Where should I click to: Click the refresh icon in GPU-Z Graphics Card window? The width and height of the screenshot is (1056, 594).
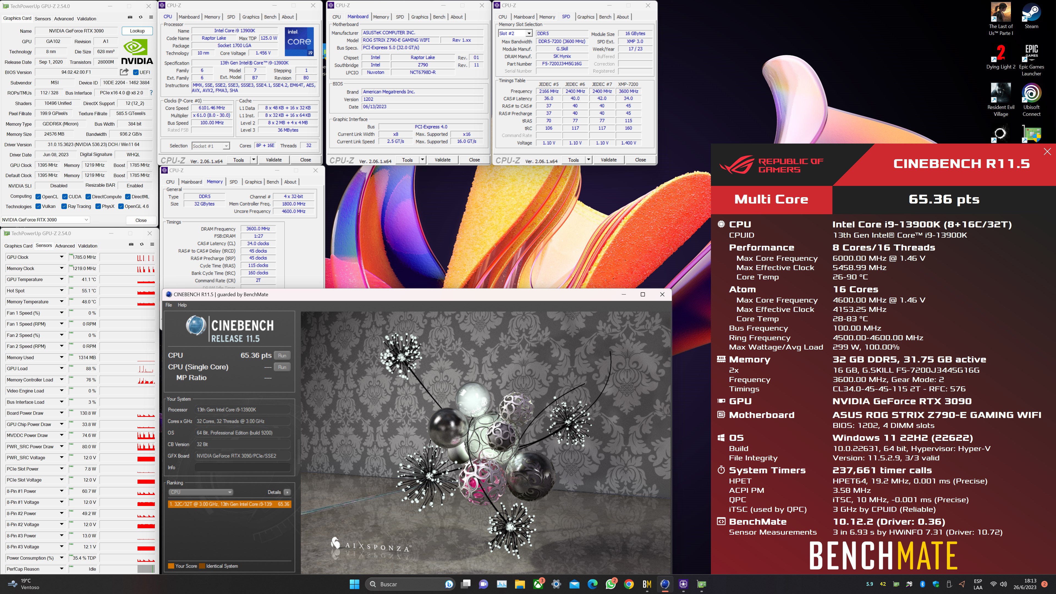141,17
